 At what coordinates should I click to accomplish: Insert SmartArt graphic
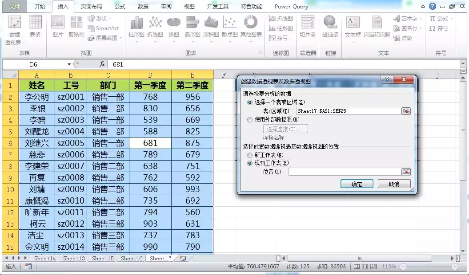tap(103, 28)
